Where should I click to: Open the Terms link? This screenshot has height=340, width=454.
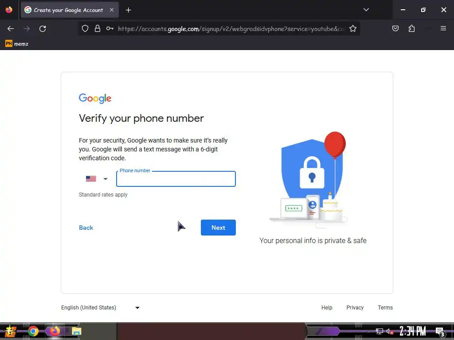[385, 308]
